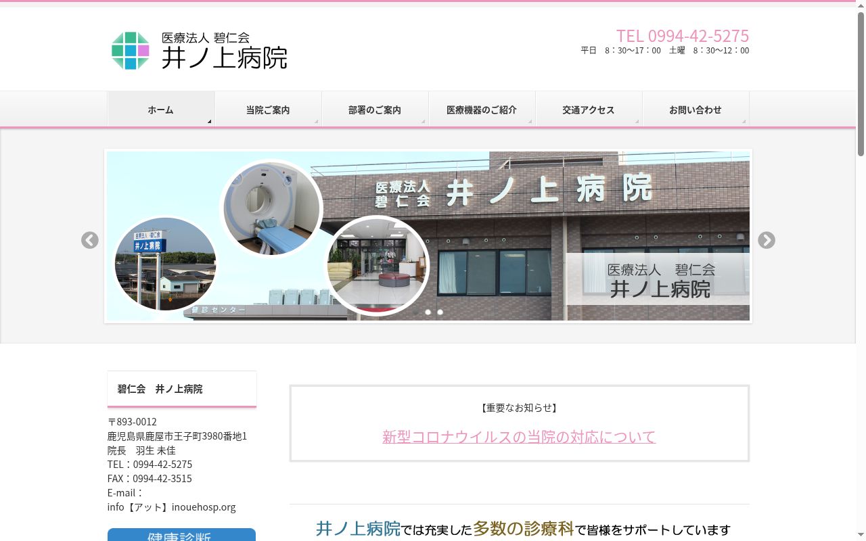Click the 井ノ上病院 logo in header
Image resolution: width=866 pixels, height=541 pixels.
coord(199,51)
